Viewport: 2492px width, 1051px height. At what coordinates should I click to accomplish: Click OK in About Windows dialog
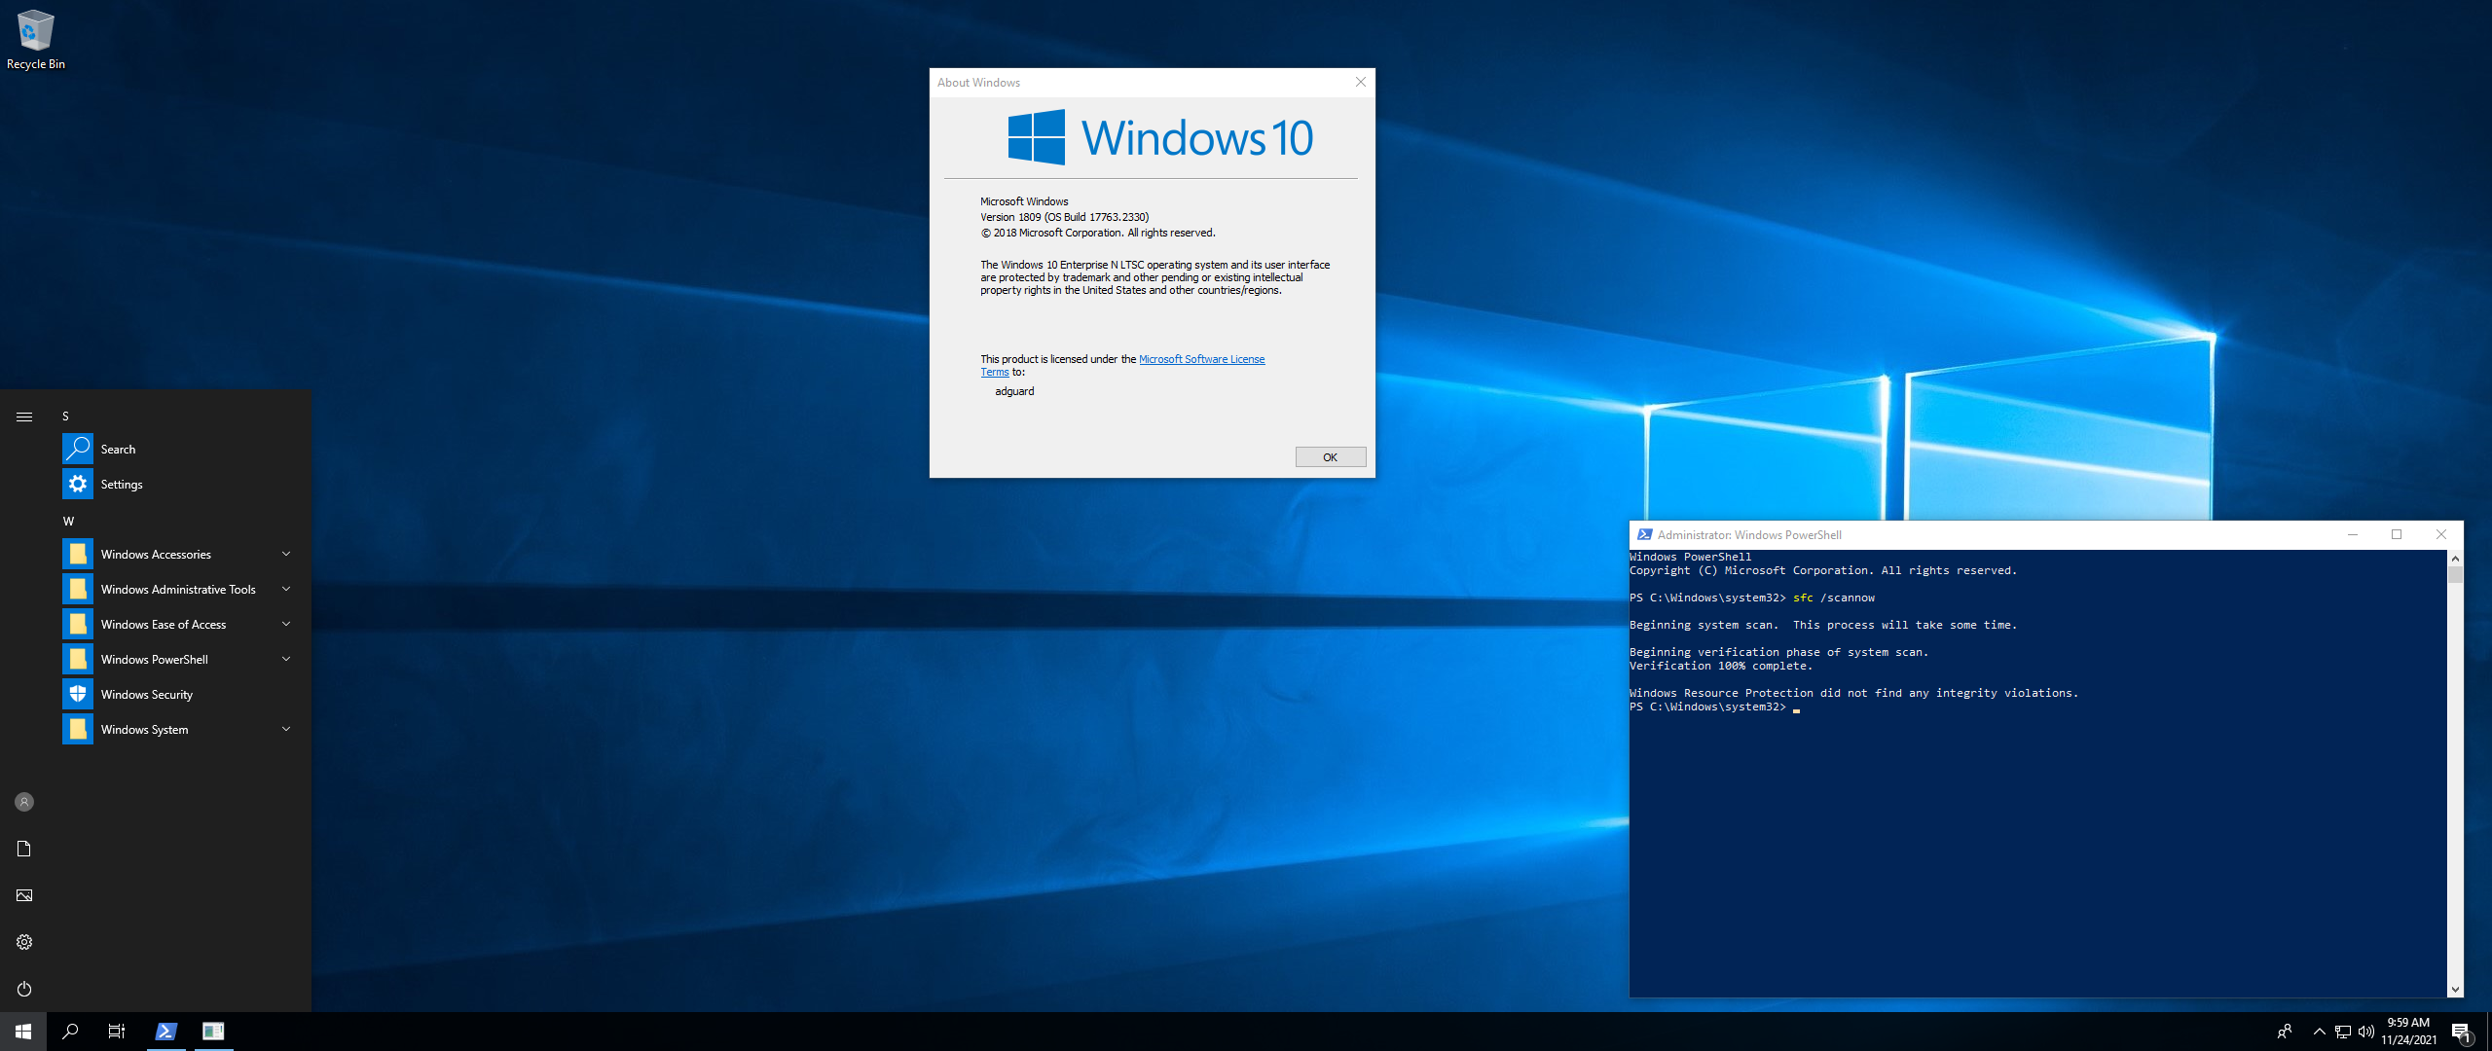(x=1330, y=457)
